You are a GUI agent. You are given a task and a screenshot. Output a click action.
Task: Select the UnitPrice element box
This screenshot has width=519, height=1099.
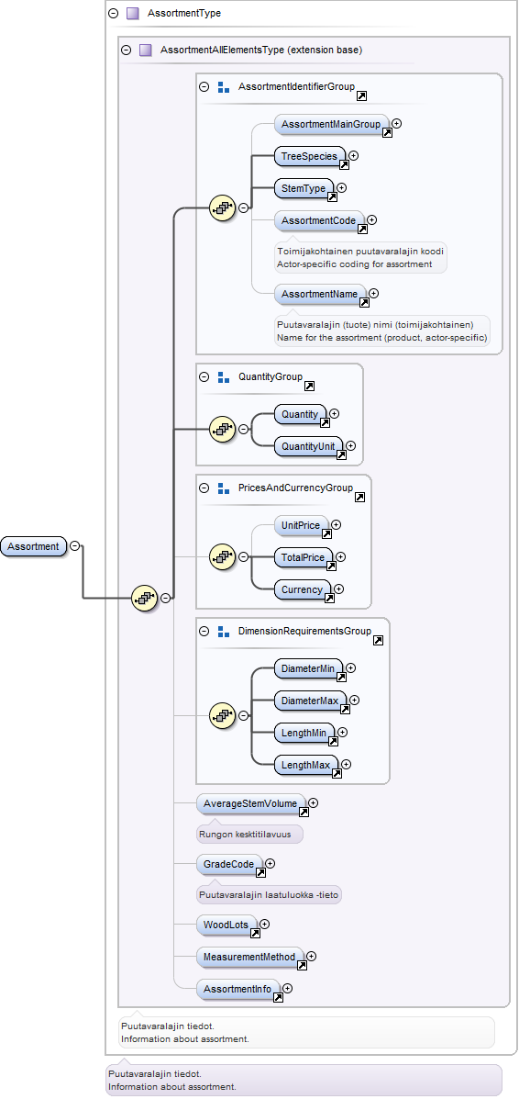coord(301,525)
